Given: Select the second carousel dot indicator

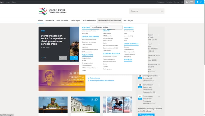Looking at the screenshot, I should pos(43,58).
